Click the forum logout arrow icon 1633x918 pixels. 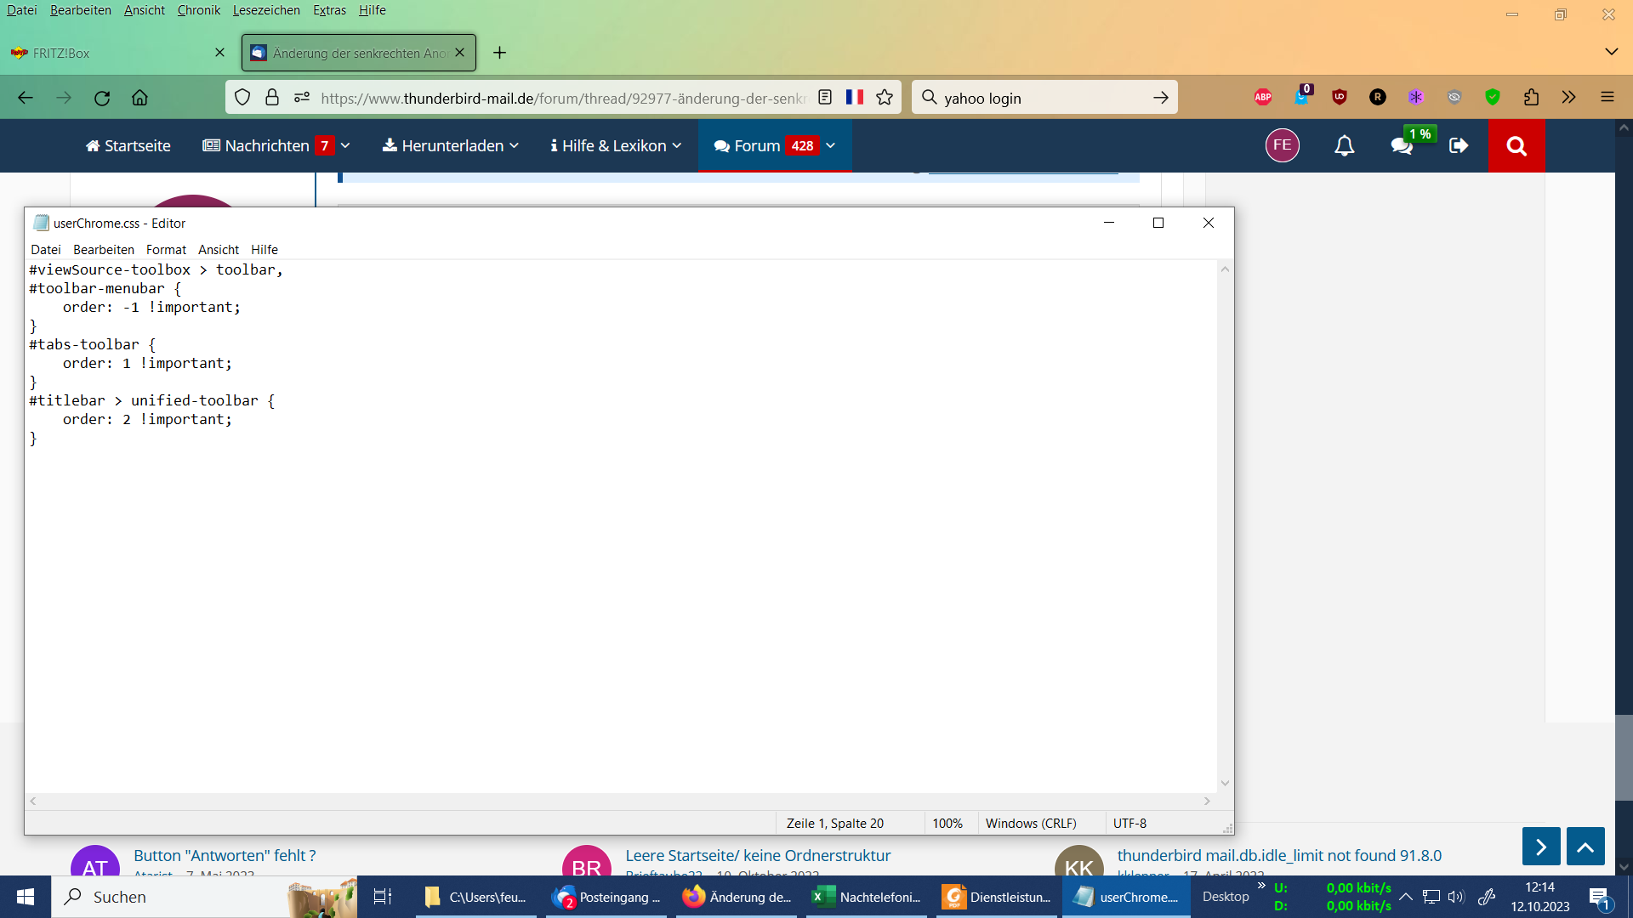[x=1459, y=146]
